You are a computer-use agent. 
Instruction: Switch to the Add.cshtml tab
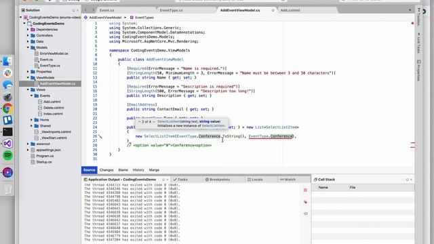click(x=290, y=10)
